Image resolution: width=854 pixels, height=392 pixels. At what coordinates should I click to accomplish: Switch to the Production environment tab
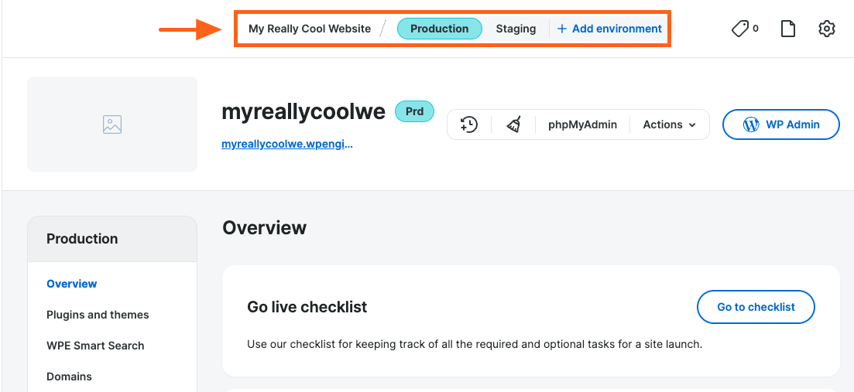(439, 29)
